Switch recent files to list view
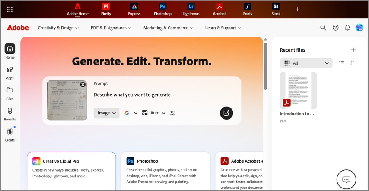 coord(342,63)
